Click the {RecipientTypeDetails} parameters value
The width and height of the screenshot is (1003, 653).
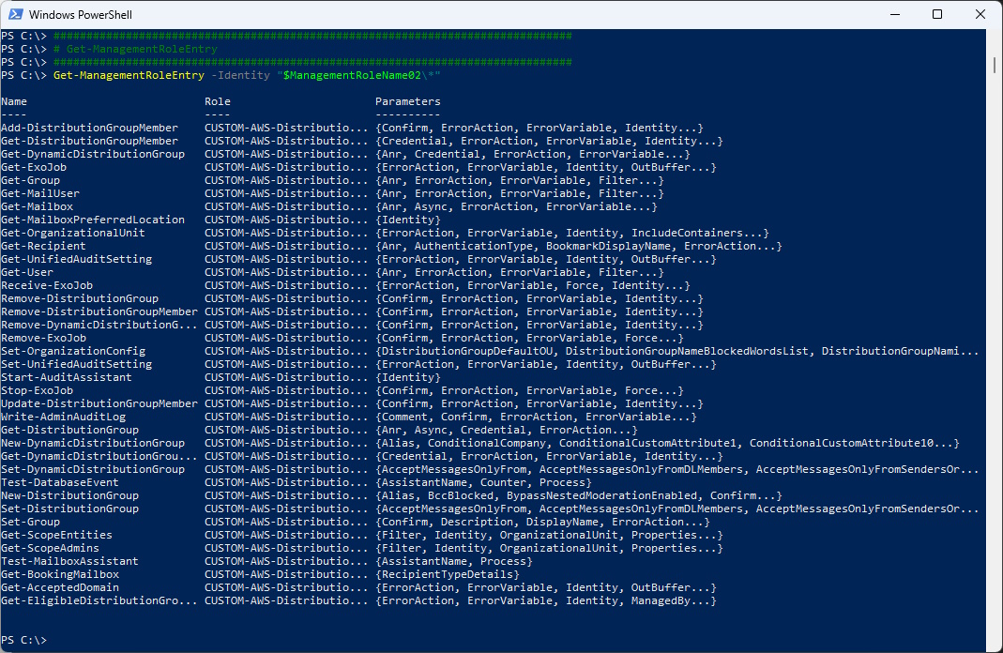click(448, 574)
